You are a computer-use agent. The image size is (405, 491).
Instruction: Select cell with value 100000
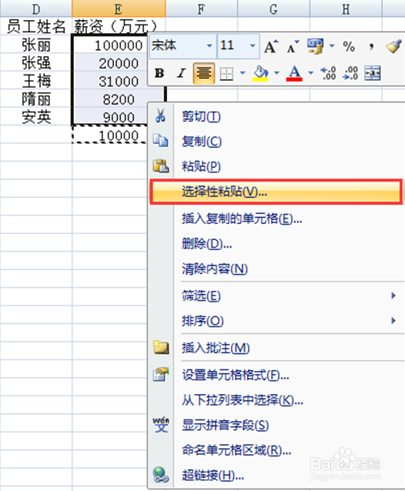tap(110, 45)
